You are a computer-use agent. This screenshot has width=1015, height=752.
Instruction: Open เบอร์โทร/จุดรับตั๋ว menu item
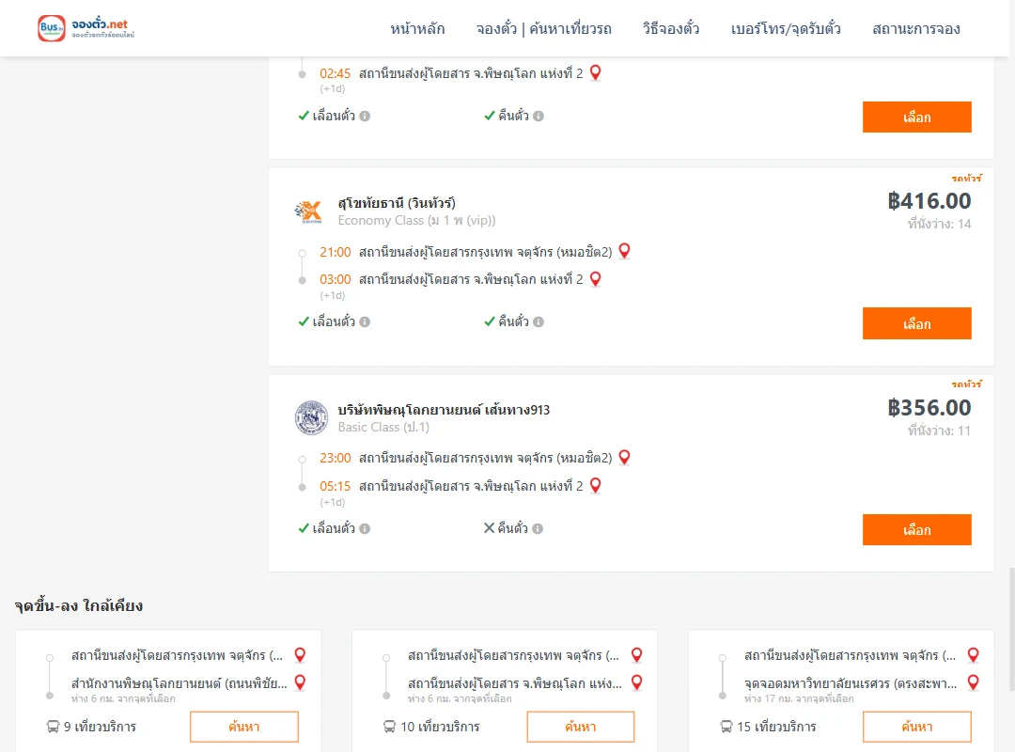click(x=786, y=28)
